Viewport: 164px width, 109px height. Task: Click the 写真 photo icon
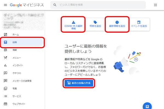(5, 89)
